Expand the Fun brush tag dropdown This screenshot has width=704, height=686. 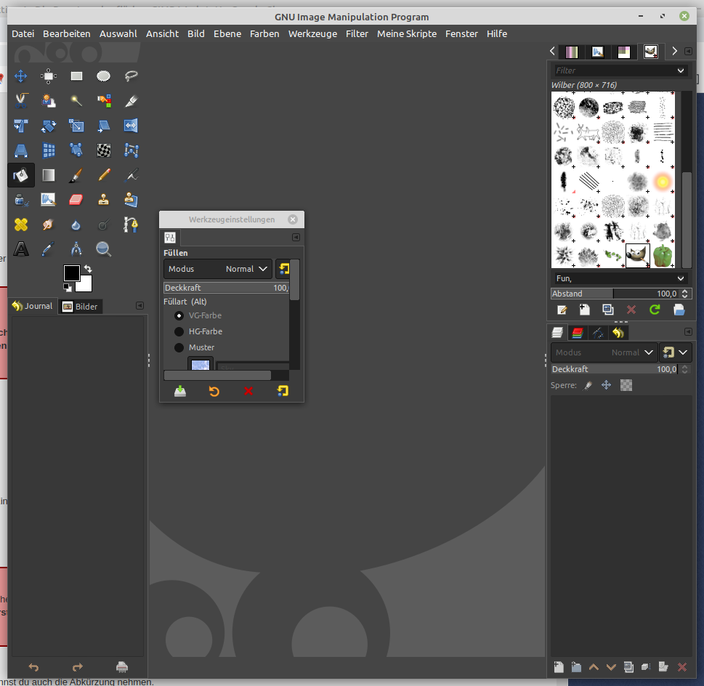680,278
